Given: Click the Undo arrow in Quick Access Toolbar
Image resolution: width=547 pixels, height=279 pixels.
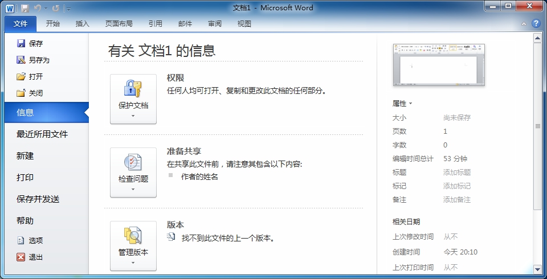Looking at the screenshot, I should [38, 8].
